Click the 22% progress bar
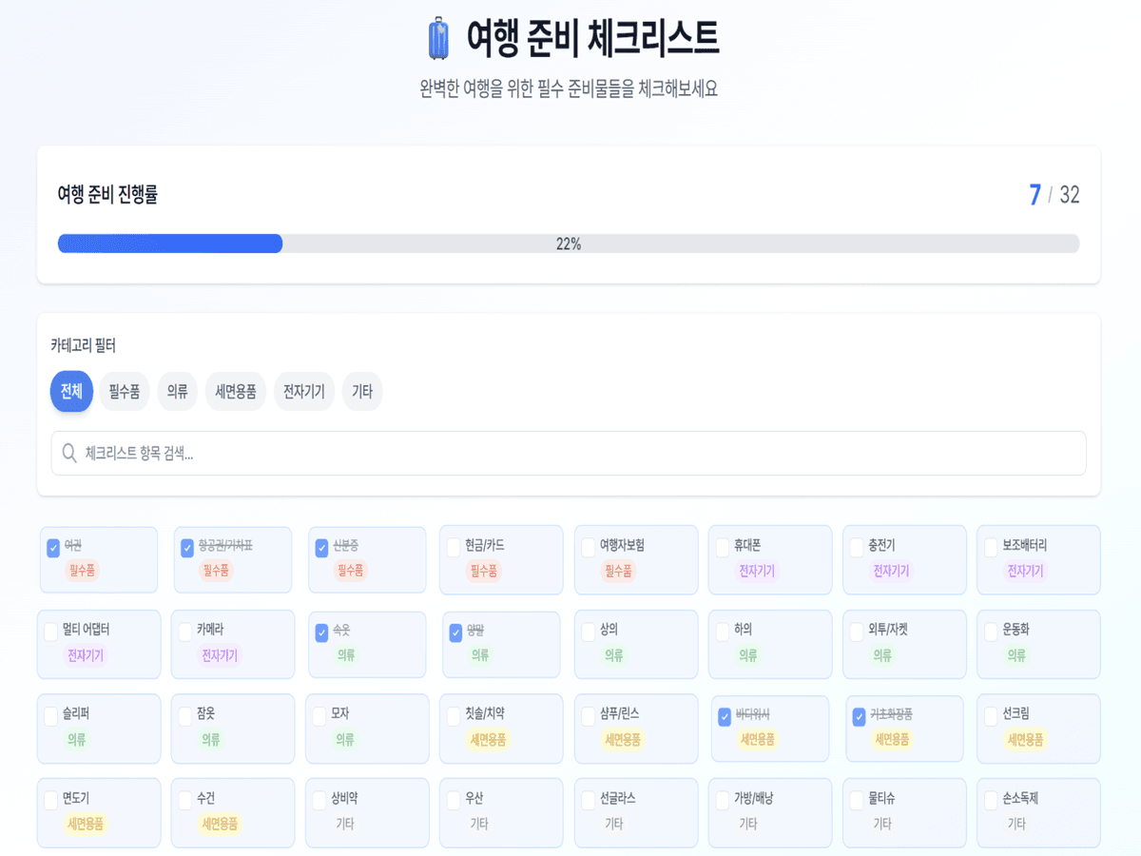Screen dimensions: 1141x856 point(568,243)
